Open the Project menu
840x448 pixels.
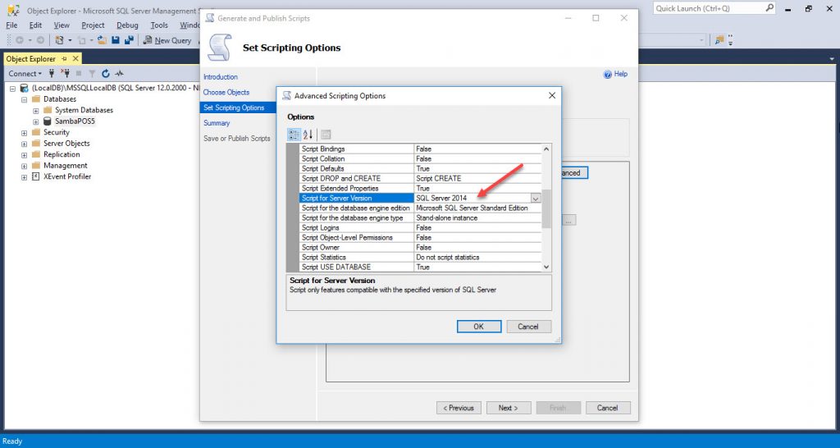point(94,25)
